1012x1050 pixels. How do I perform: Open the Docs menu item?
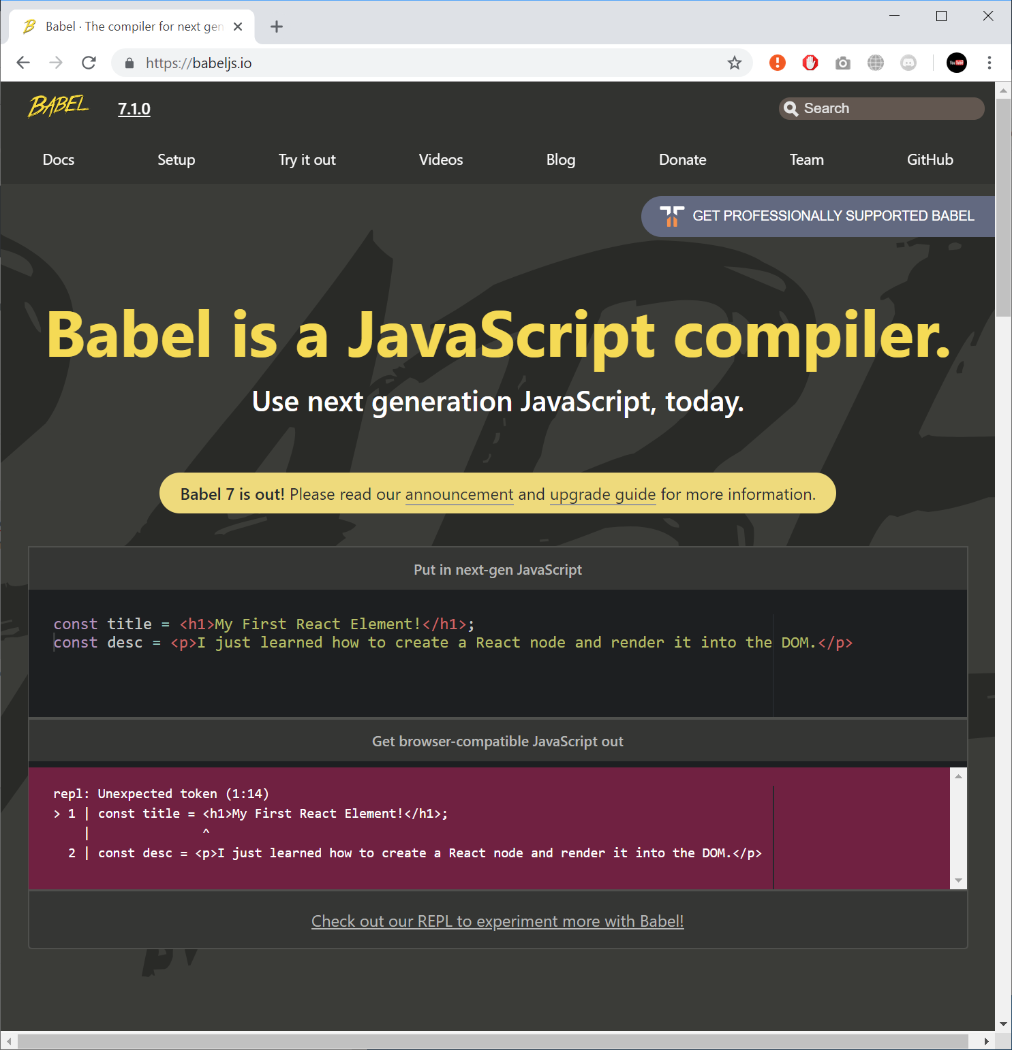click(x=59, y=159)
